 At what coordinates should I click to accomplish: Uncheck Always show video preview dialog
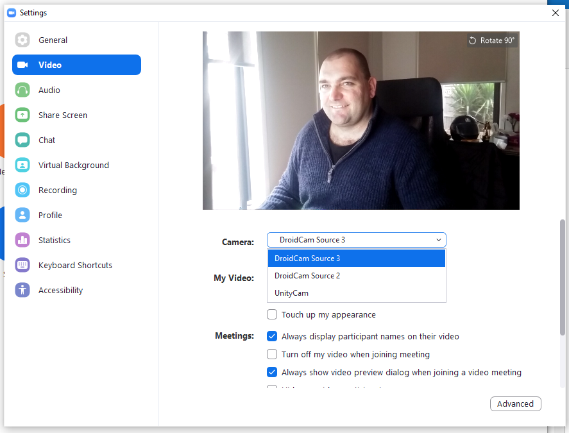coord(272,372)
